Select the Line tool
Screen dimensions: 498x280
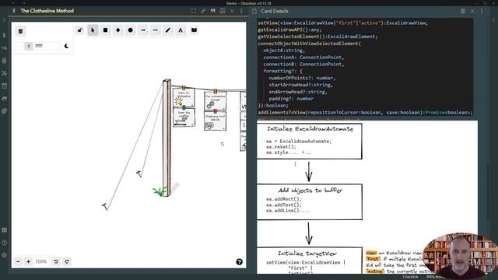pos(156,30)
